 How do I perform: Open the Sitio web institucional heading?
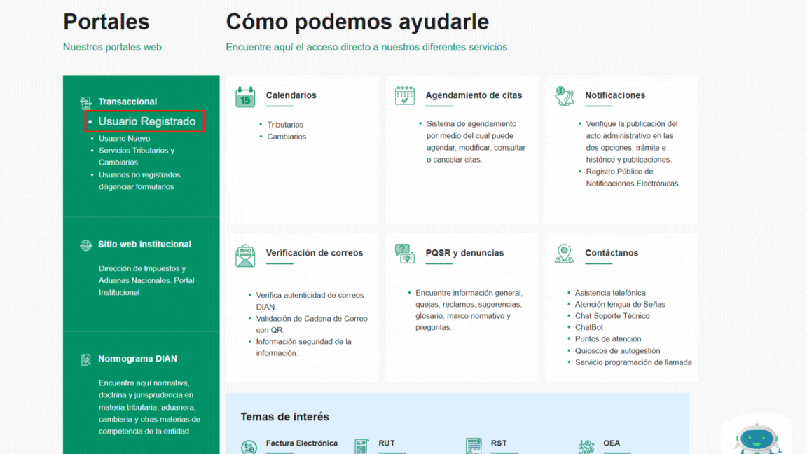[x=144, y=245]
